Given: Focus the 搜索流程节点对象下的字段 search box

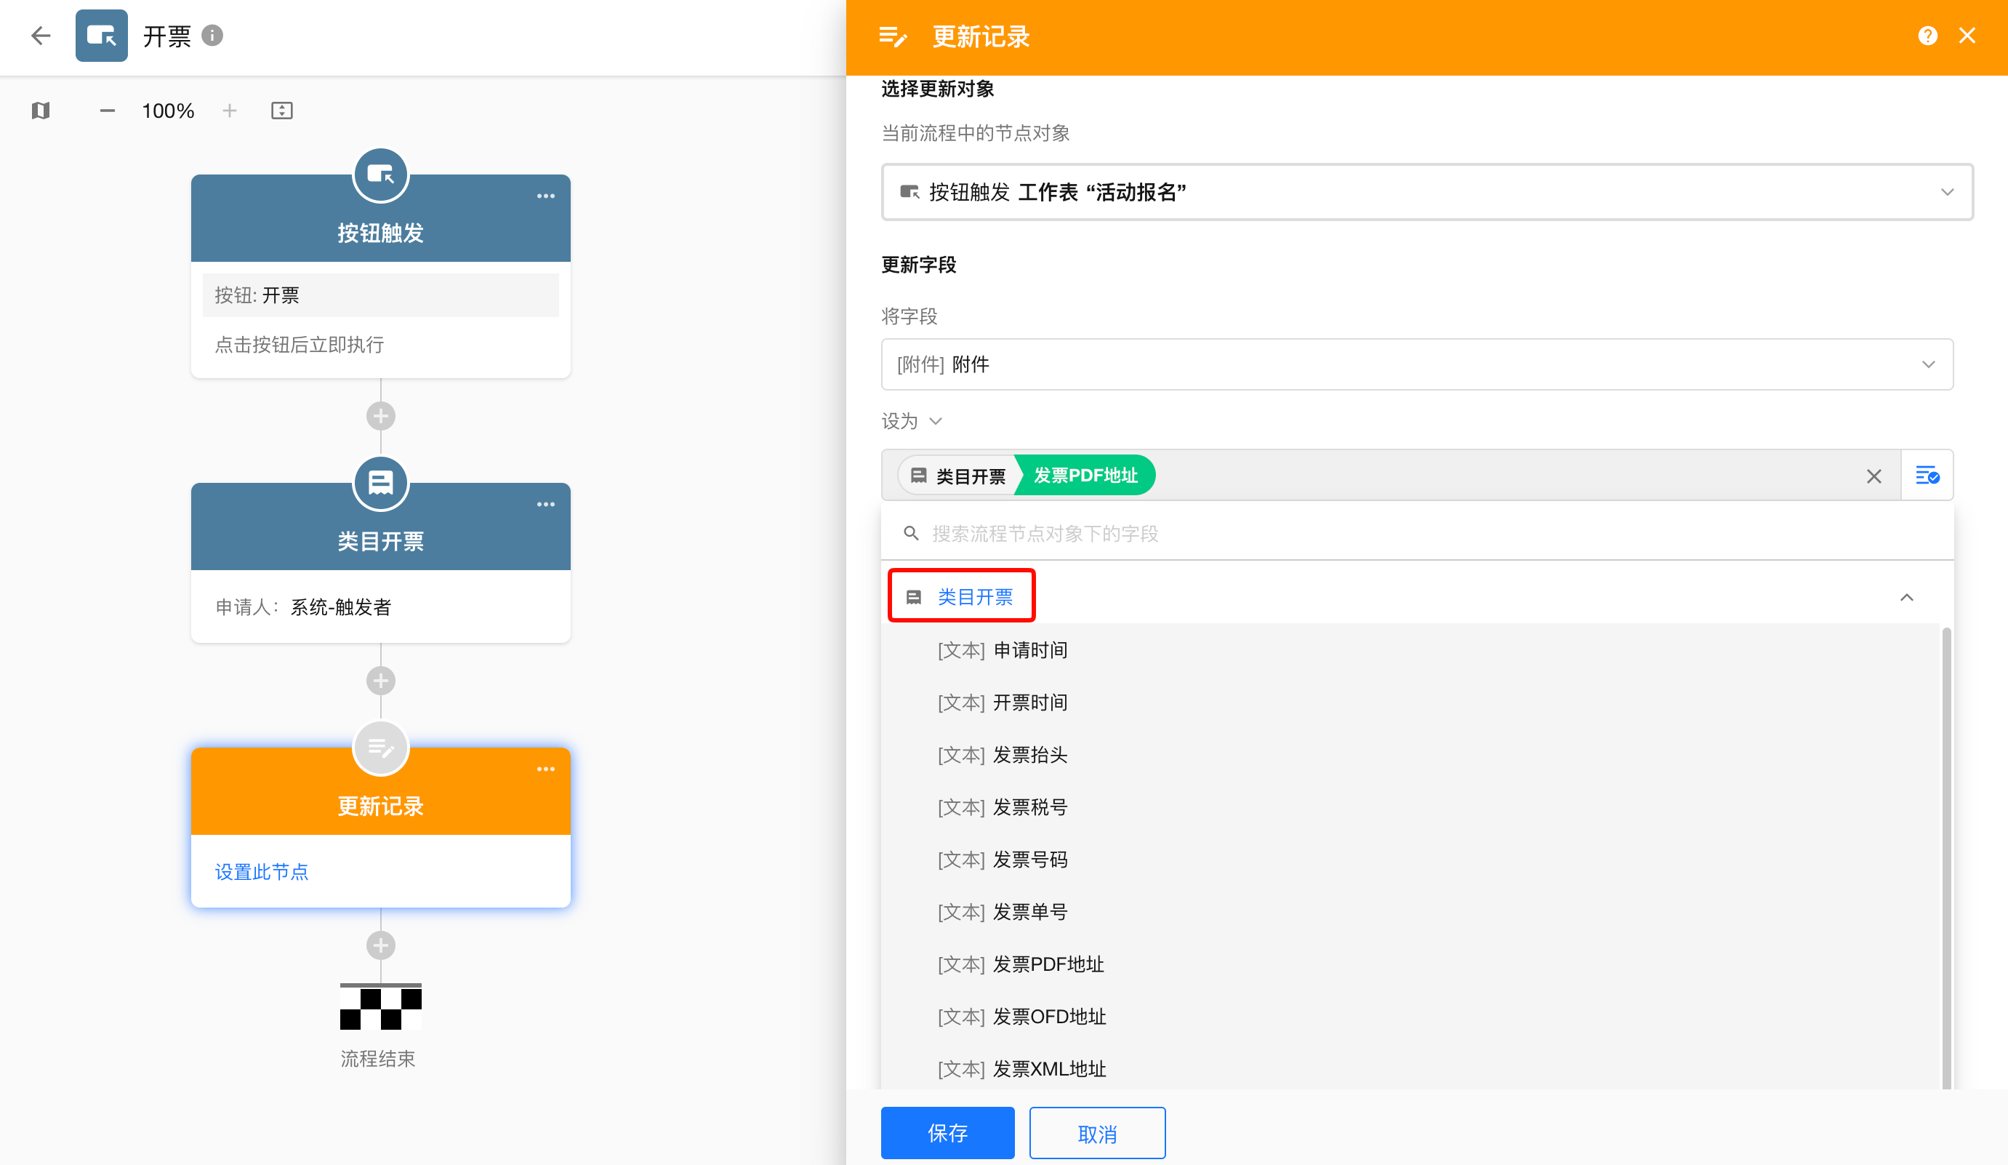Looking at the screenshot, I should click(1418, 533).
